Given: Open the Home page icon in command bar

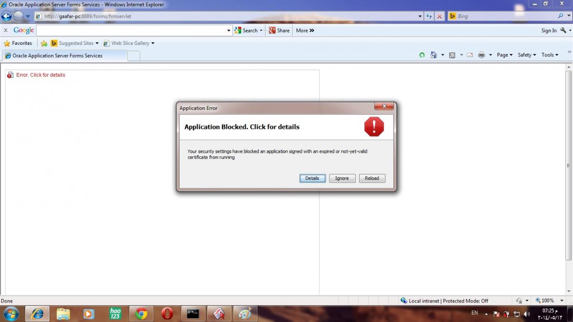Looking at the screenshot, I should (x=434, y=55).
